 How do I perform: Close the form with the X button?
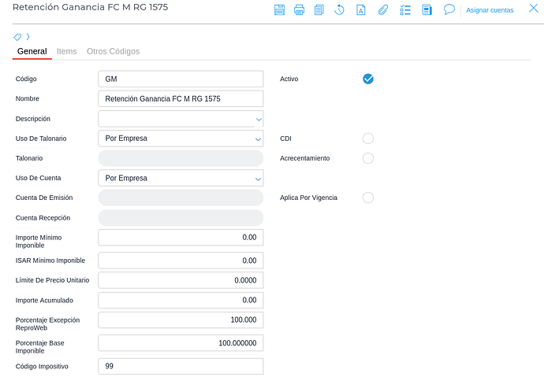pos(533,9)
